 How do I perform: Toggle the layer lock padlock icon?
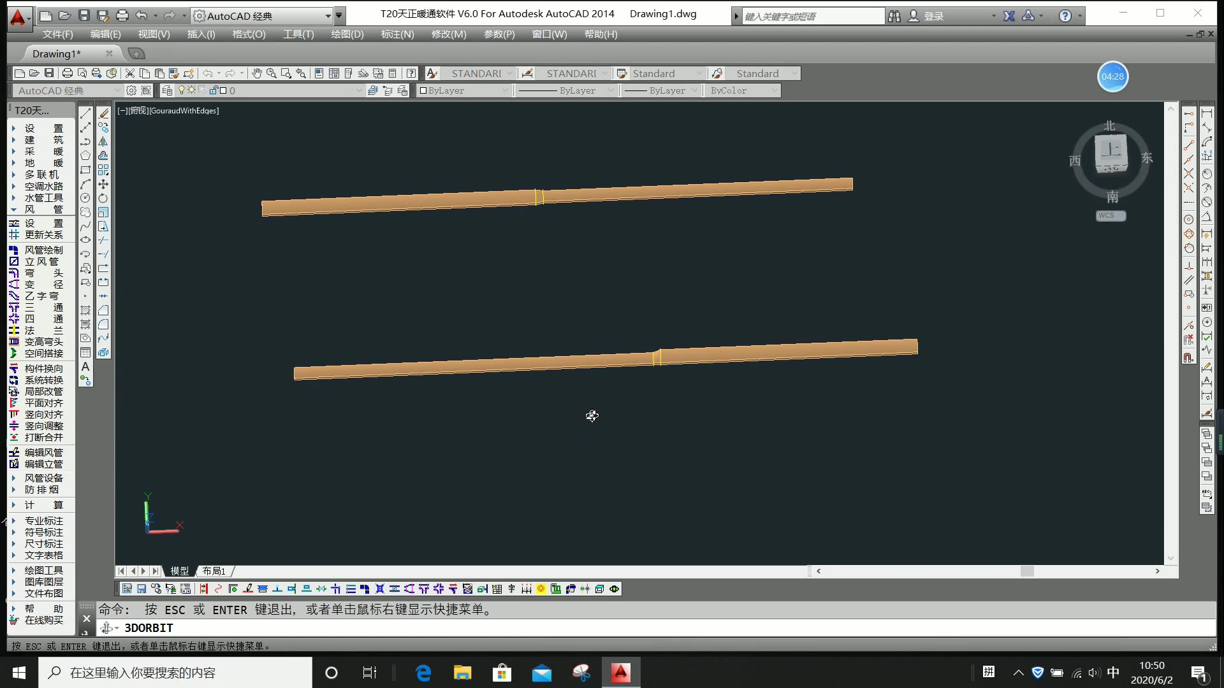[x=214, y=90]
